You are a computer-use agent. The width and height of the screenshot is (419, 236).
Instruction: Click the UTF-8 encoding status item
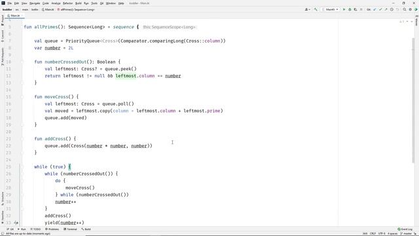(382, 234)
